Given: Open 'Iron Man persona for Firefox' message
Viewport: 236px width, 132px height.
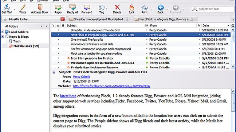Looking at the screenshot, I should pyautogui.click(x=92, y=58).
